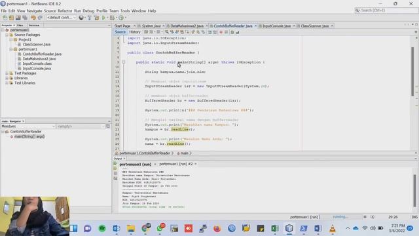The width and height of the screenshot is (419, 236).
Task: Open Spotify icon in taskbar
Action: (102, 229)
